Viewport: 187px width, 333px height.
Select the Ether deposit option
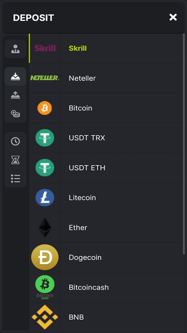click(106, 228)
